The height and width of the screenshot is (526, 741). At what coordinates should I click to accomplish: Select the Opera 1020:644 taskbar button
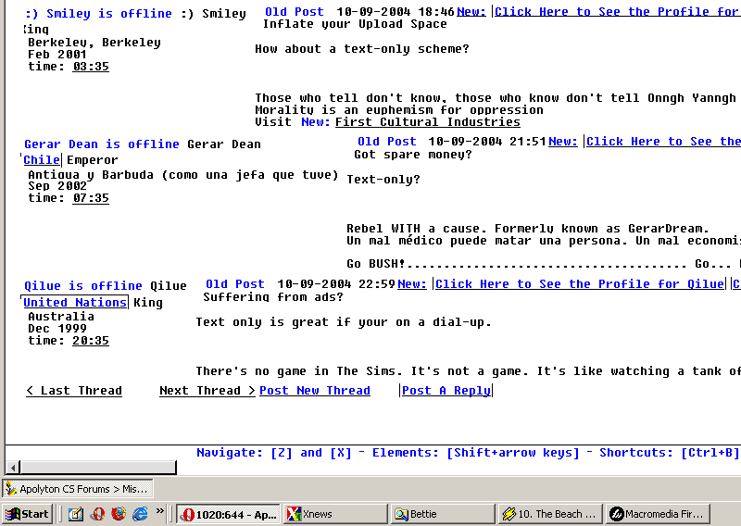228,514
